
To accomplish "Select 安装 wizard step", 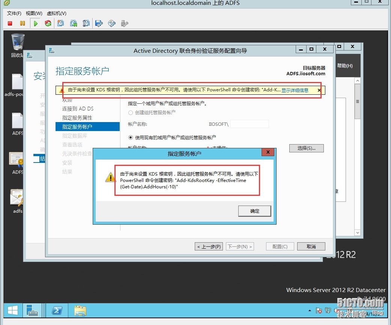I will click(x=67, y=163).
